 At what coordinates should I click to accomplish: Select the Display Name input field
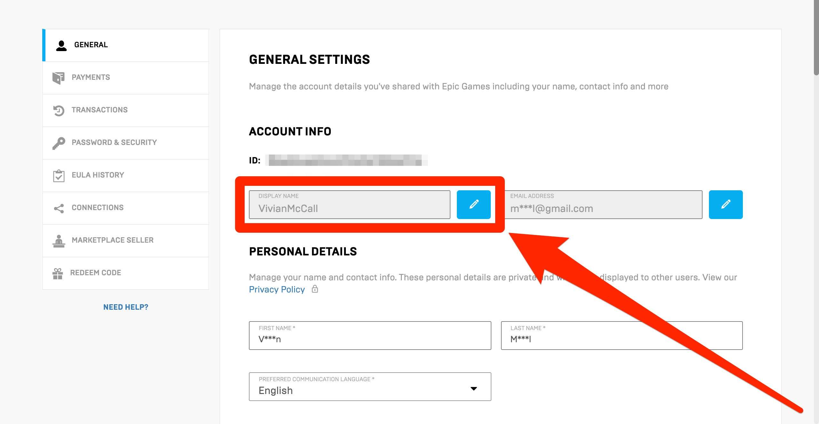[349, 204]
